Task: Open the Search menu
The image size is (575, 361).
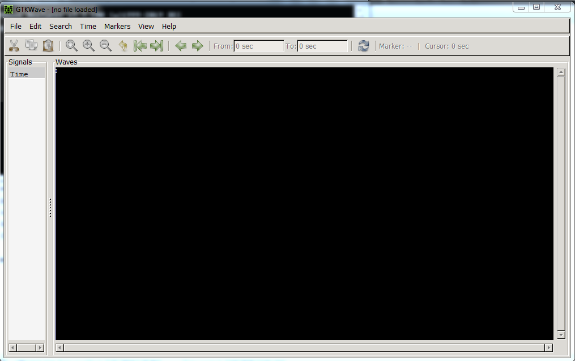Action: [61, 26]
